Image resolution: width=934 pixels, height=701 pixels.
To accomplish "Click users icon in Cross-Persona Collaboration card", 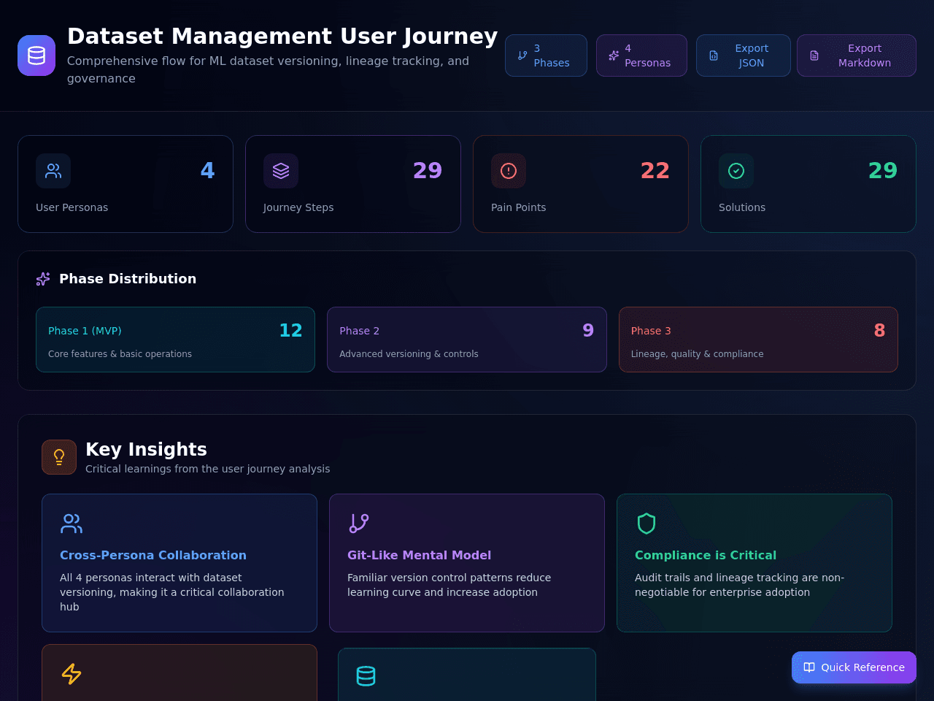I will [x=72, y=524].
